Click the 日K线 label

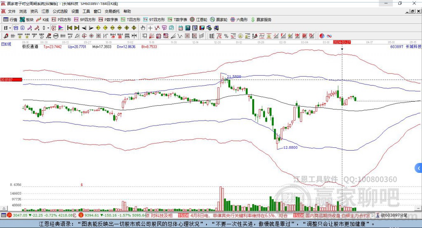point(6,44)
